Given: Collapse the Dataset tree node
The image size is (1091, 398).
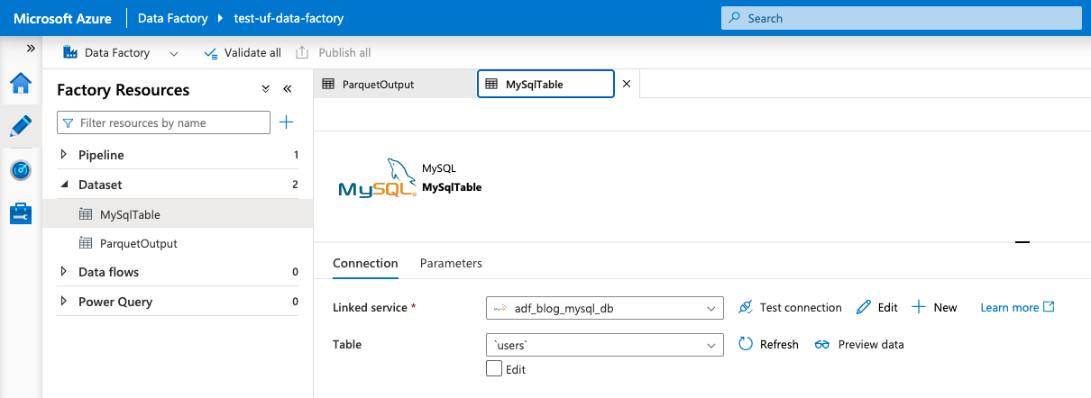Looking at the screenshot, I should [x=63, y=184].
